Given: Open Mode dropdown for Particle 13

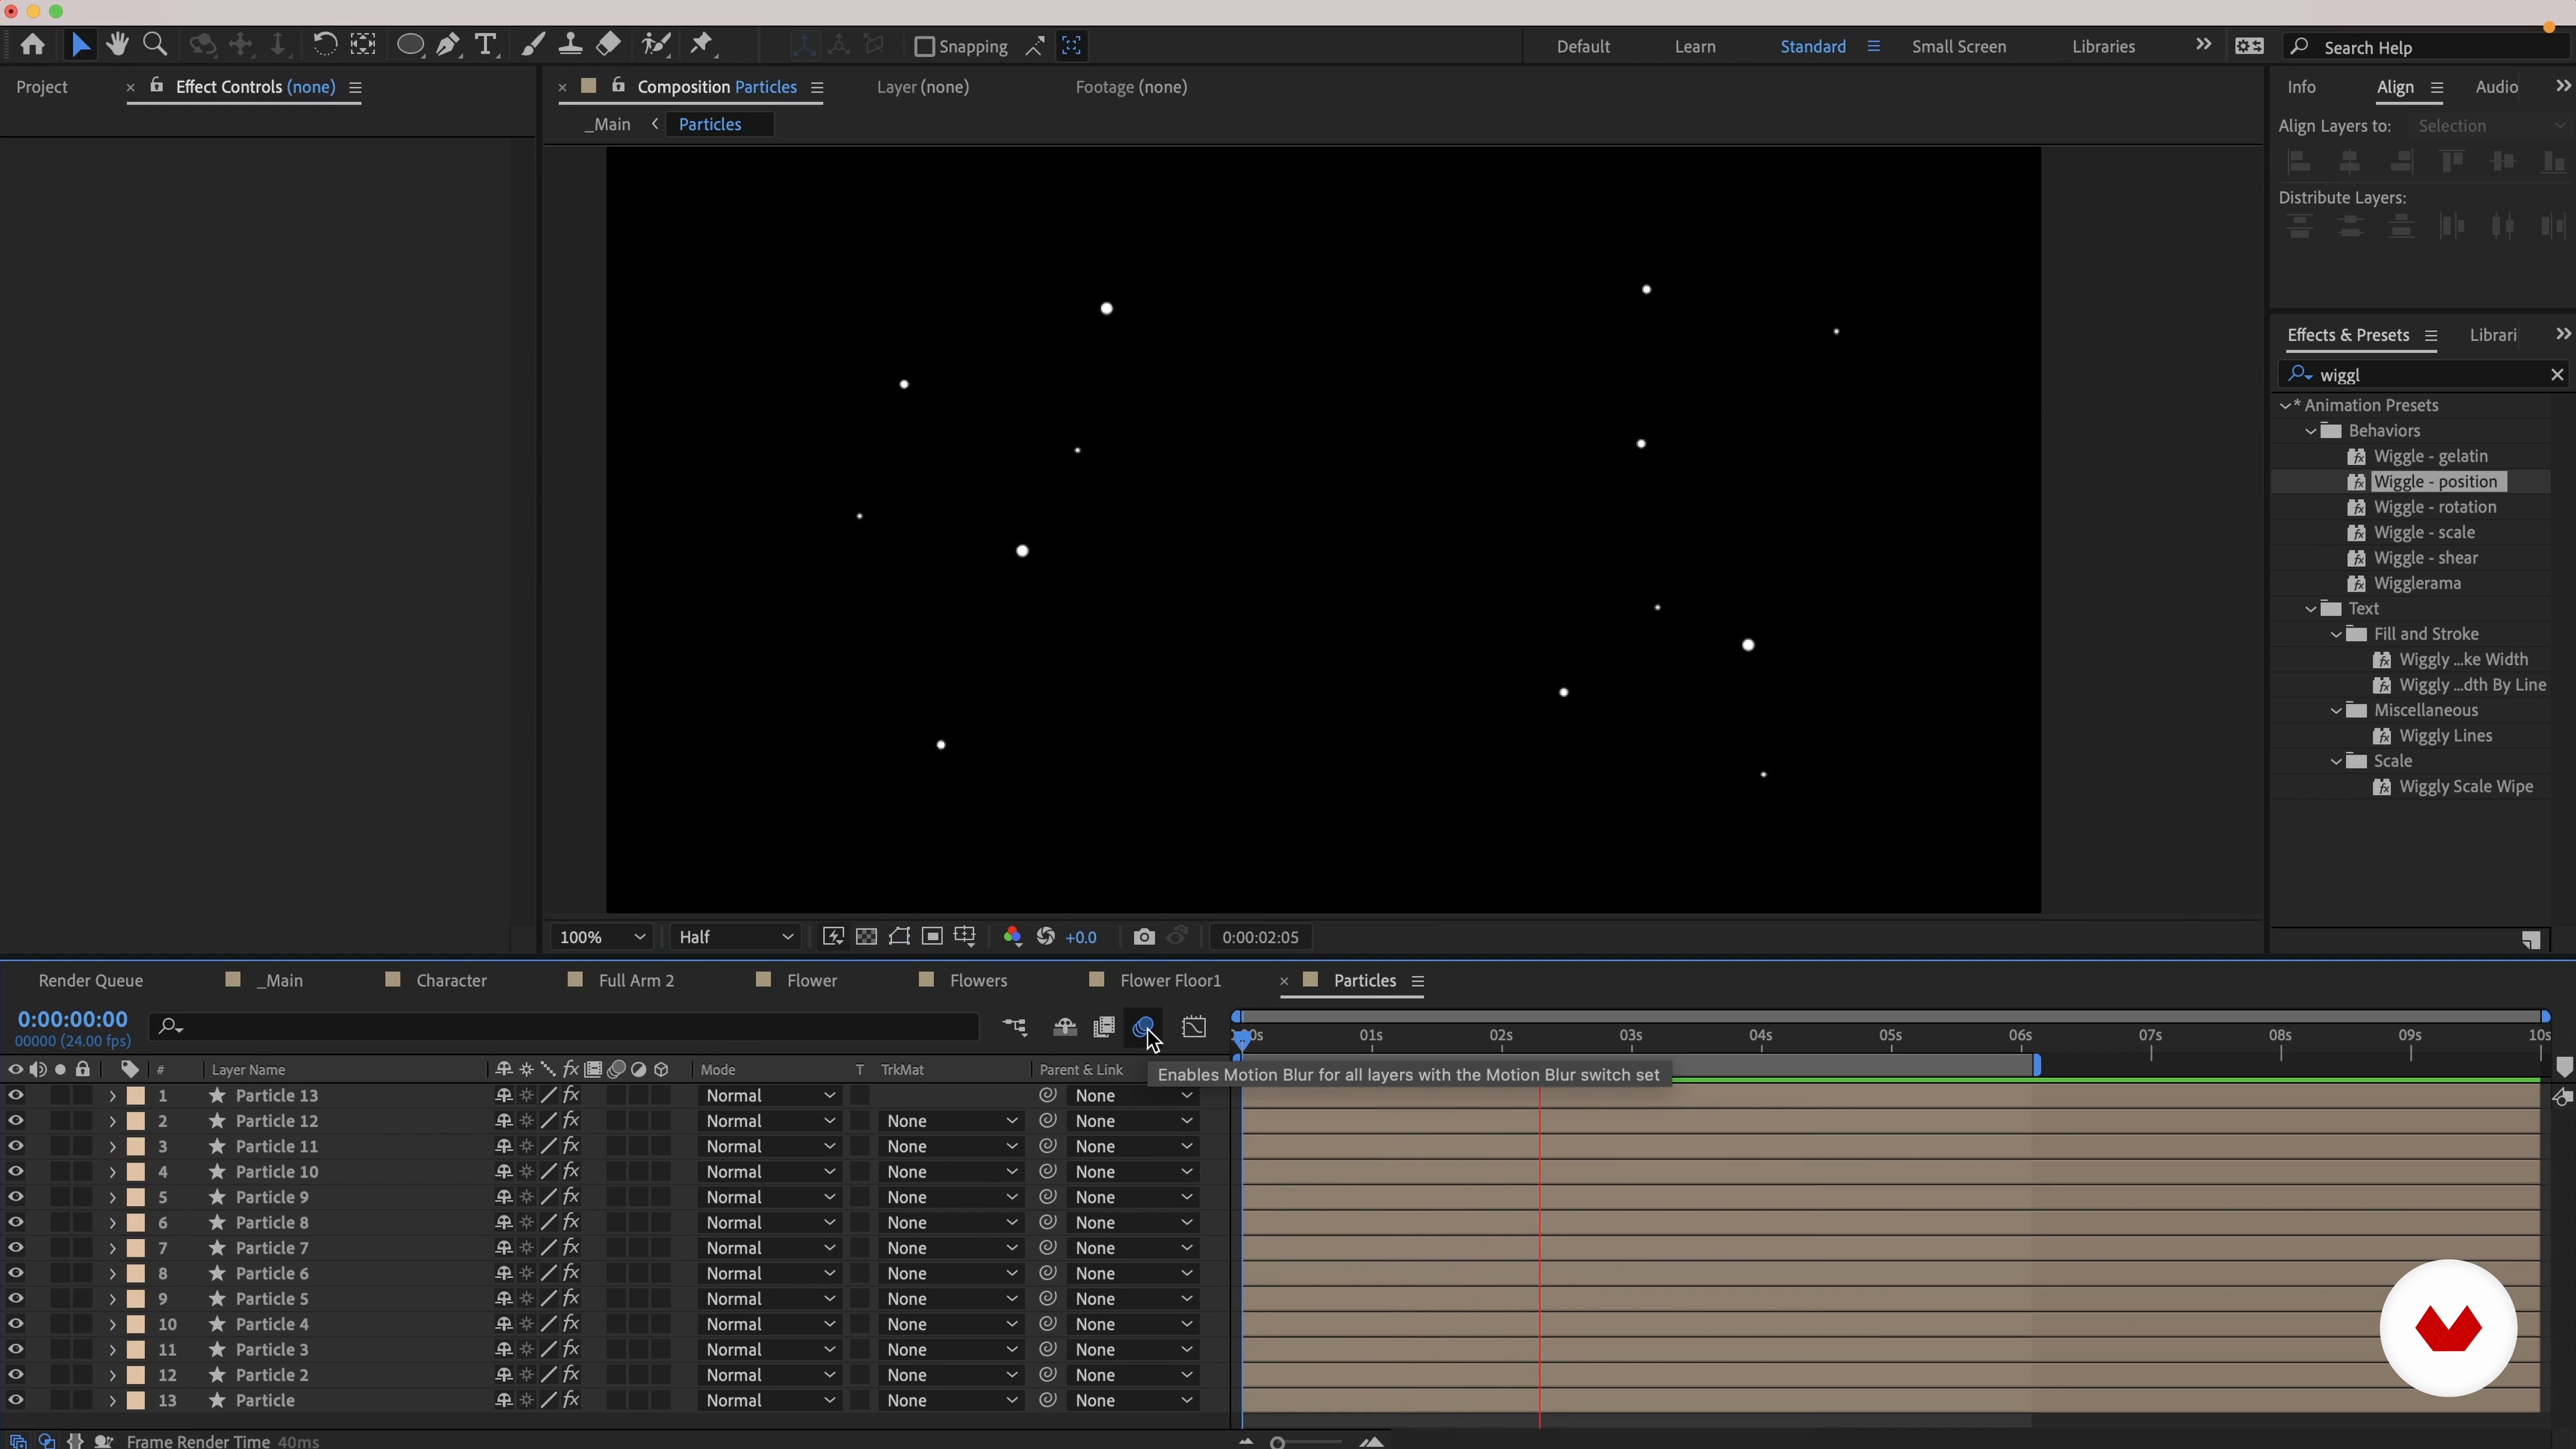Looking at the screenshot, I should tap(769, 1096).
